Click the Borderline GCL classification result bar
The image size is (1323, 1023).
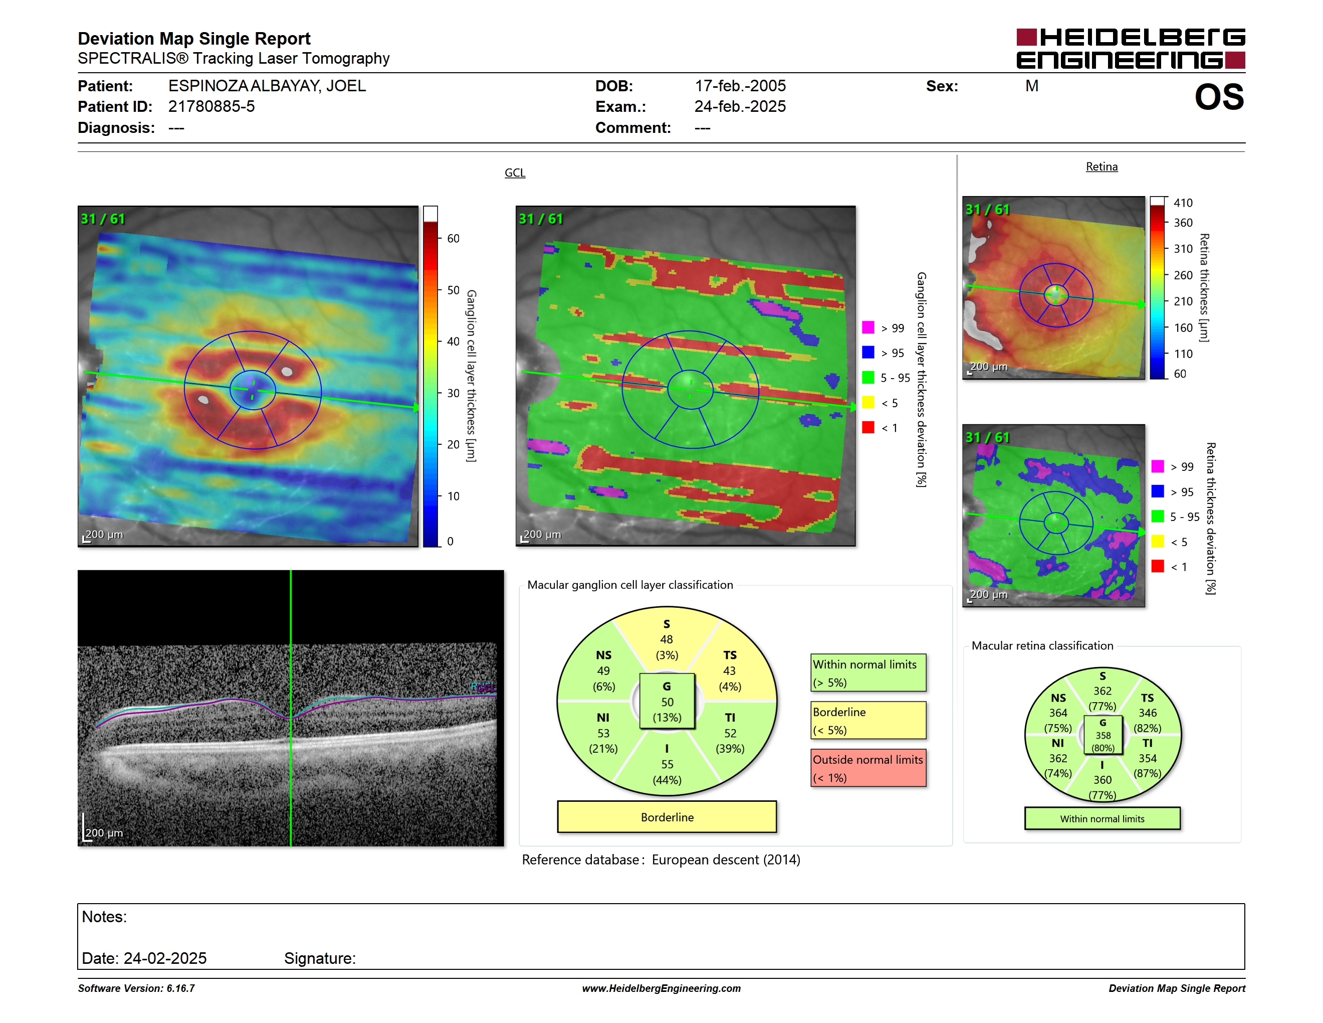(x=667, y=817)
